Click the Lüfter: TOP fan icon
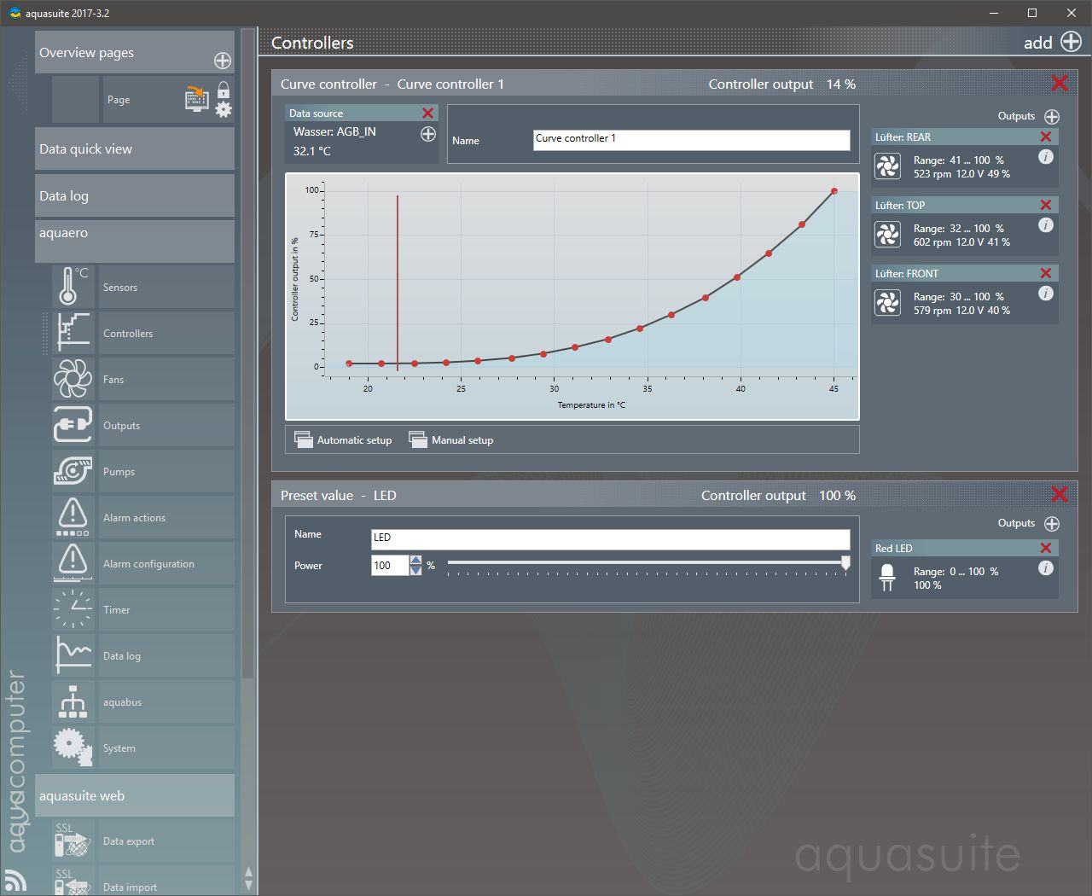This screenshot has height=896, width=1092. click(887, 234)
